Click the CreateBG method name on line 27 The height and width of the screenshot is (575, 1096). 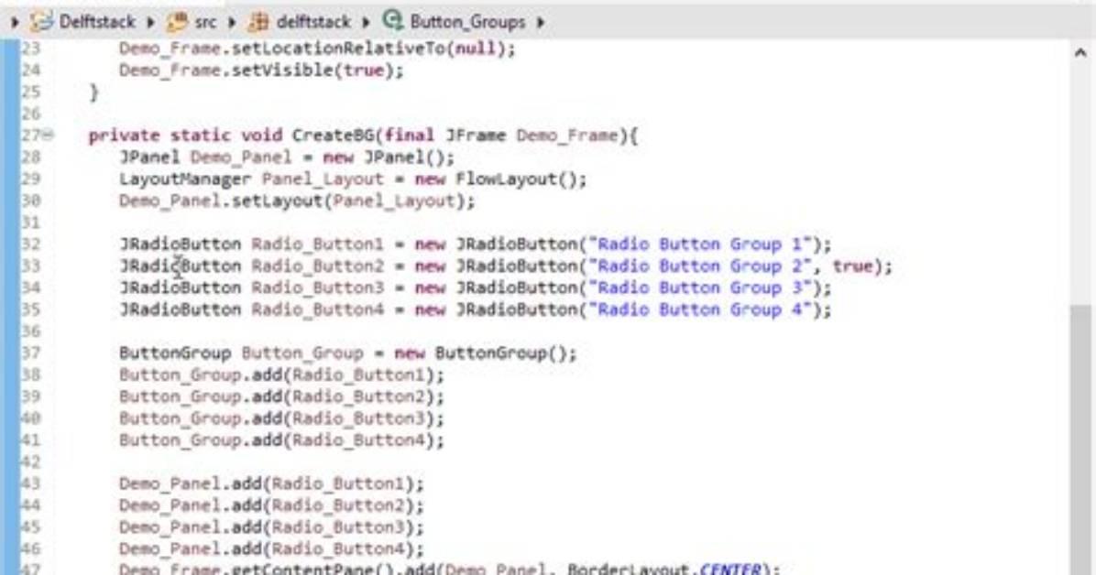pos(333,135)
